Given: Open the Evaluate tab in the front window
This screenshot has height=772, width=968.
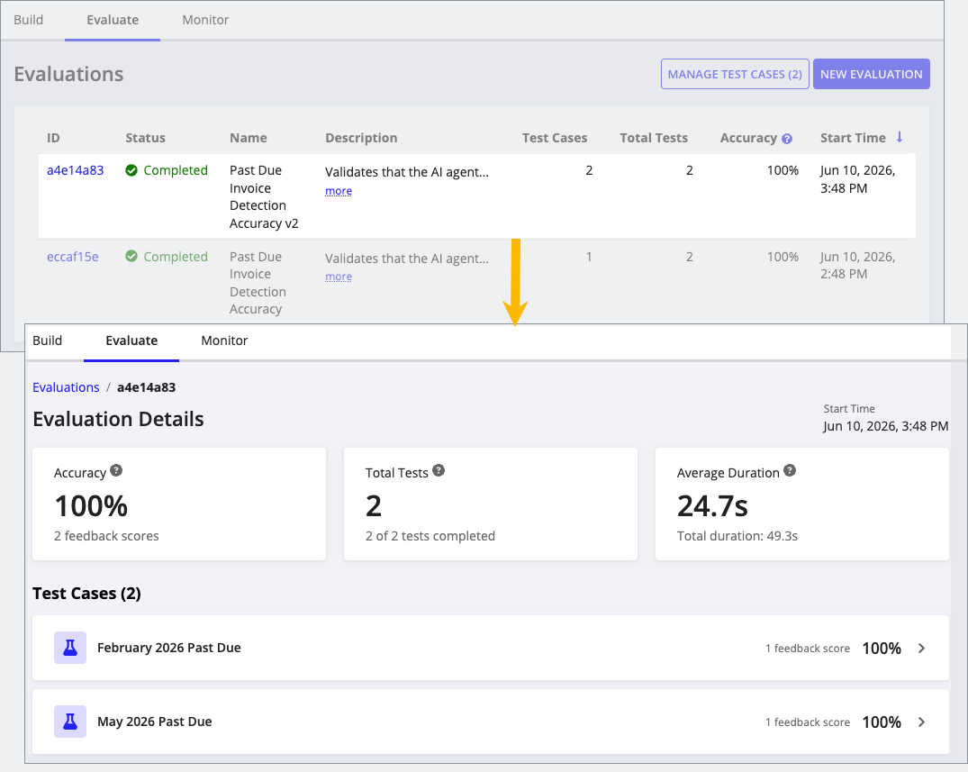Looking at the screenshot, I should click(131, 341).
